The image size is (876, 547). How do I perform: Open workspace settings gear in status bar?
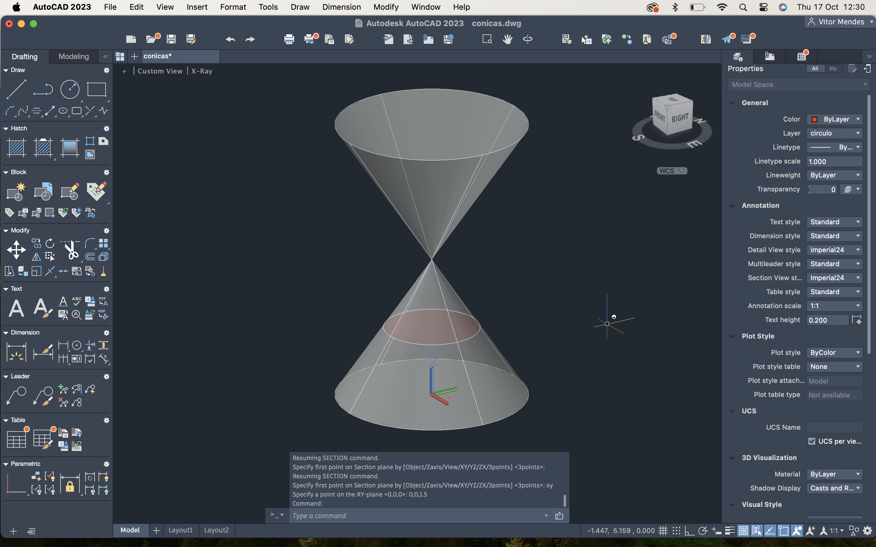click(867, 531)
